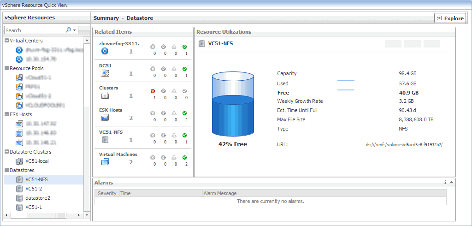This screenshot has height=226, width=472.
Task: Collapse the ESX Hosts tree group
Action: pos(6,114)
